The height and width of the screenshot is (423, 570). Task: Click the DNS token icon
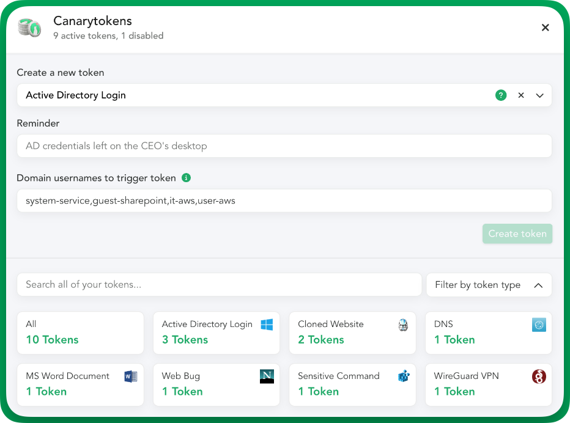539,325
